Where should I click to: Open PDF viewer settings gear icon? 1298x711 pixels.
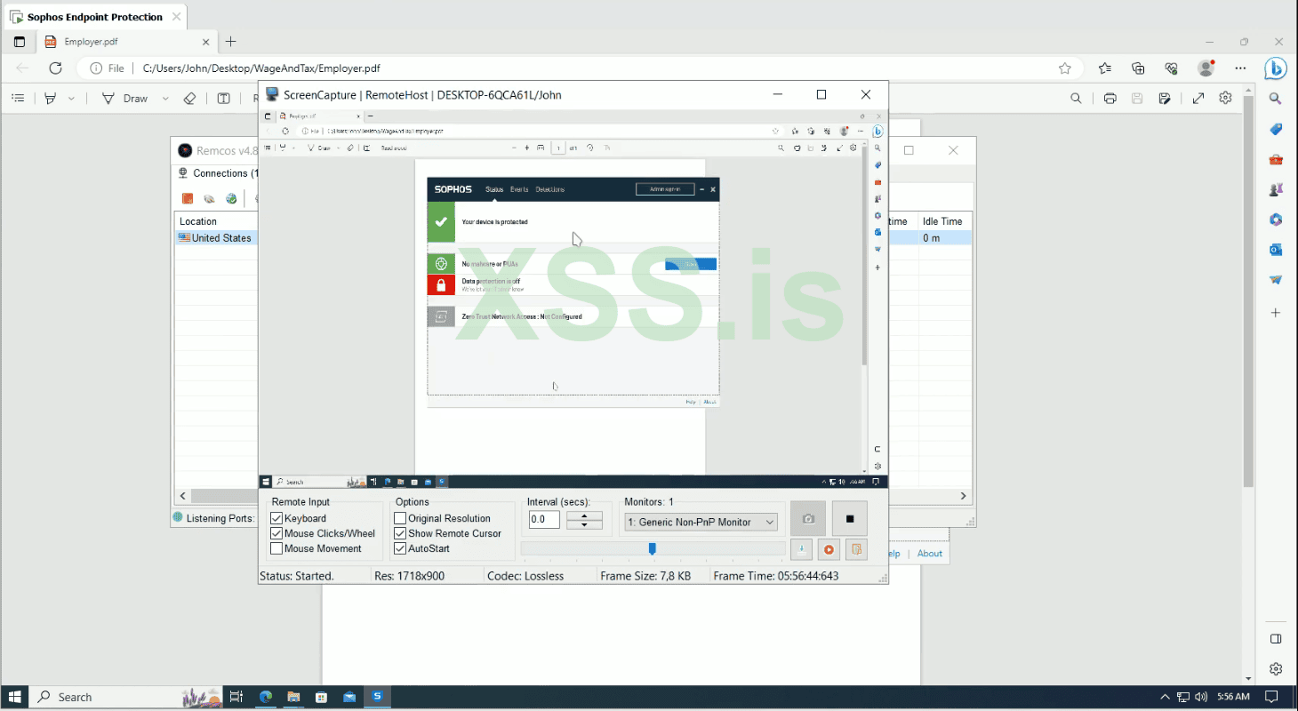pyautogui.click(x=1225, y=99)
